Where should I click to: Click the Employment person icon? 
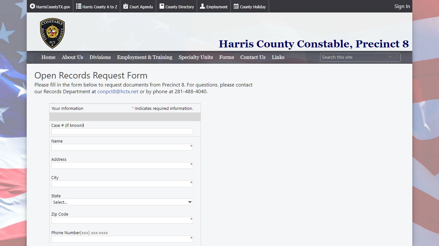(202, 6)
